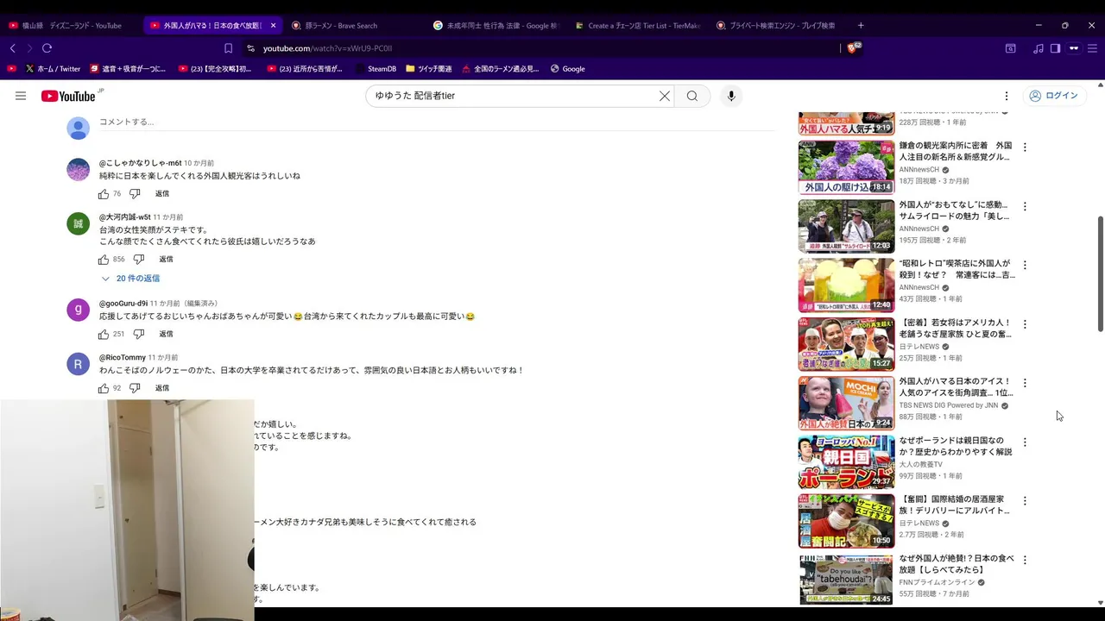
Task: Open a new browser tab
Action: tap(861, 26)
